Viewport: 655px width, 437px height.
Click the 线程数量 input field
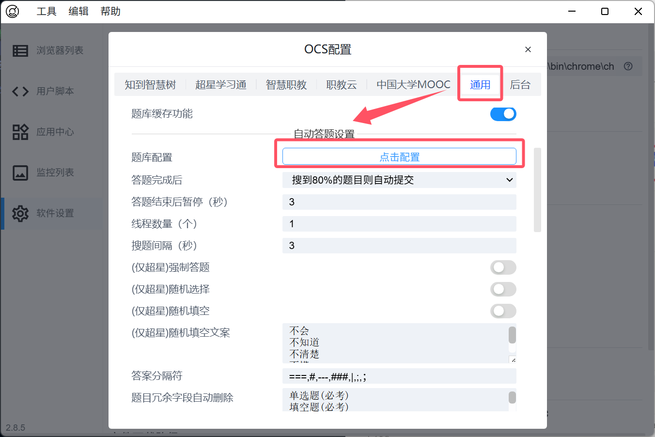click(x=399, y=224)
